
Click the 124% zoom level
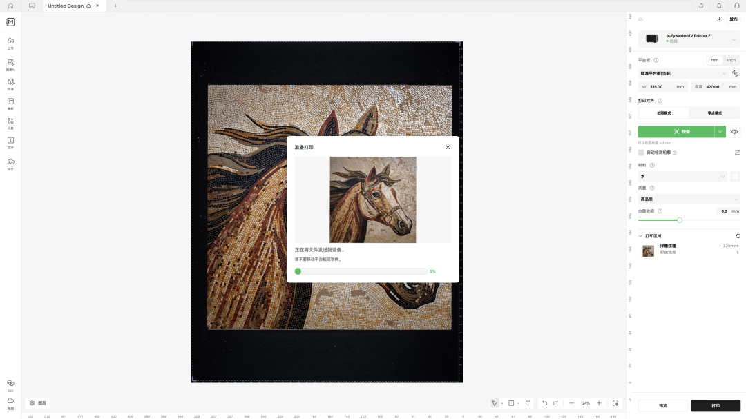[x=585, y=403]
